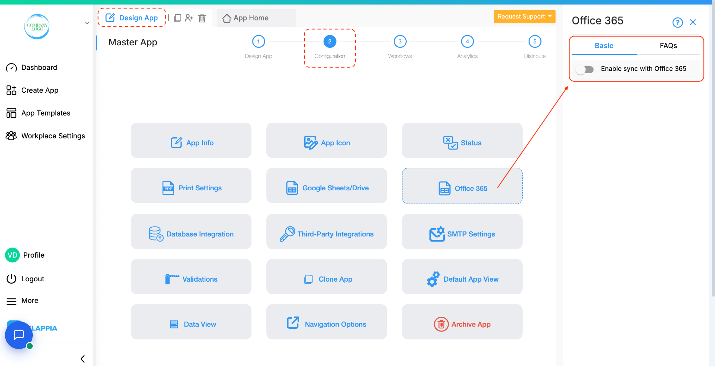The height and width of the screenshot is (366, 715).
Task: Go to step 2 Configuration
Action: point(330,47)
